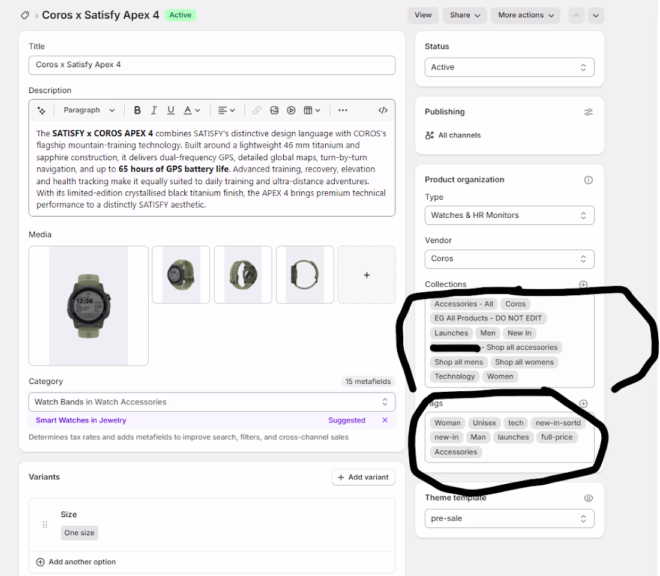This screenshot has height=576, width=660.
Task: Click the Launches collection chip
Action: pos(451,333)
